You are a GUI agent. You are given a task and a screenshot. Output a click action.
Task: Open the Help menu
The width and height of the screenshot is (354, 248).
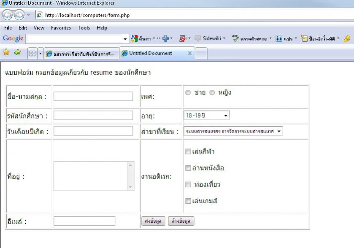click(102, 28)
